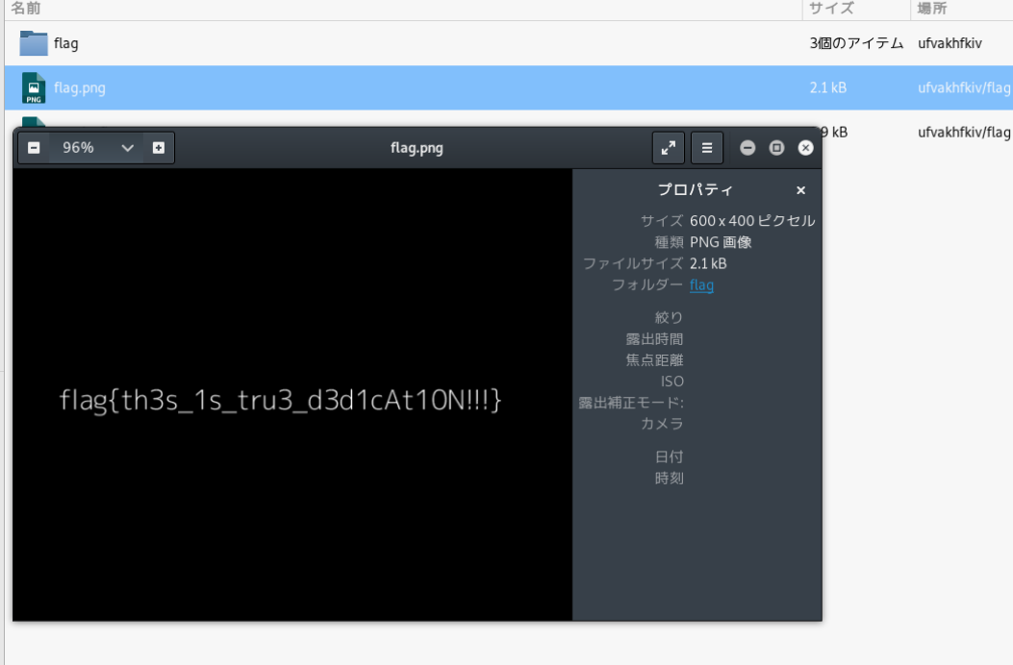Click the カメラ property label

click(662, 424)
